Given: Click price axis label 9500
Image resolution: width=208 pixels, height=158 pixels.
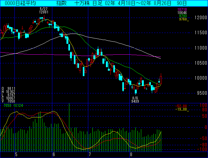Looking at the screenshot, I should pos(202,93).
